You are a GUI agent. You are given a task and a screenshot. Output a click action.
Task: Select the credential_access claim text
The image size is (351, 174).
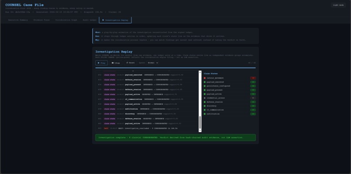[216, 98]
